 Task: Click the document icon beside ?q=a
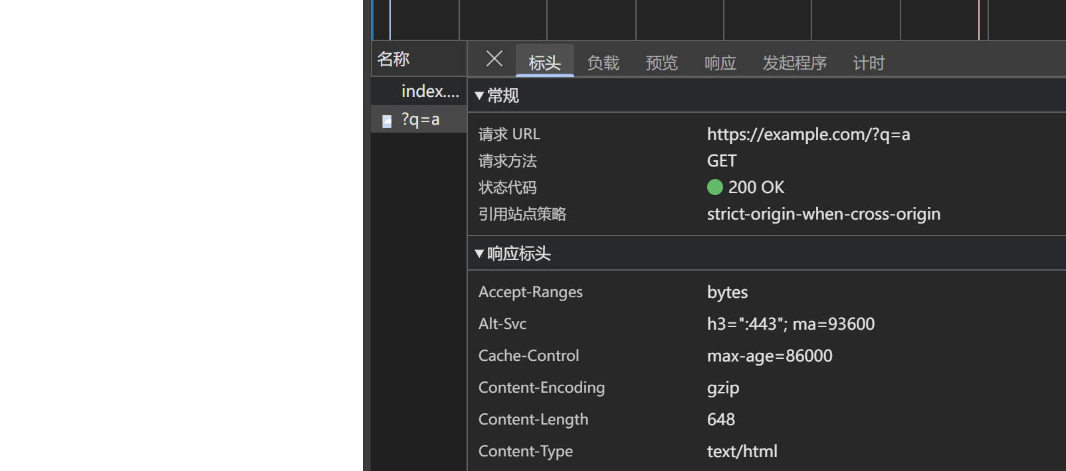387,121
